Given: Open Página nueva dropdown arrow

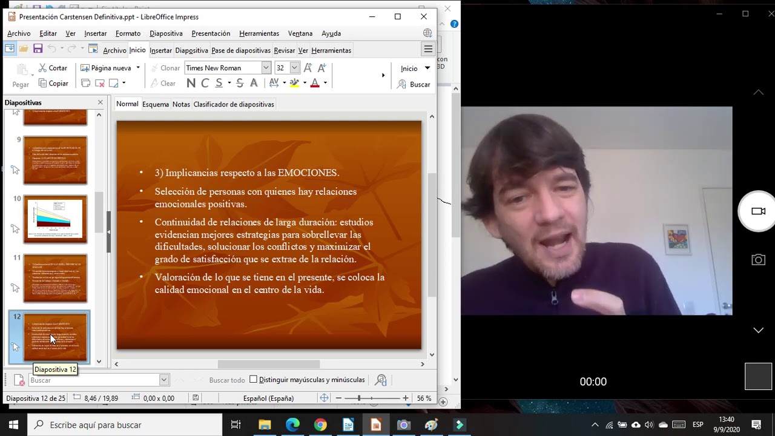Looking at the screenshot, I should click(x=138, y=68).
